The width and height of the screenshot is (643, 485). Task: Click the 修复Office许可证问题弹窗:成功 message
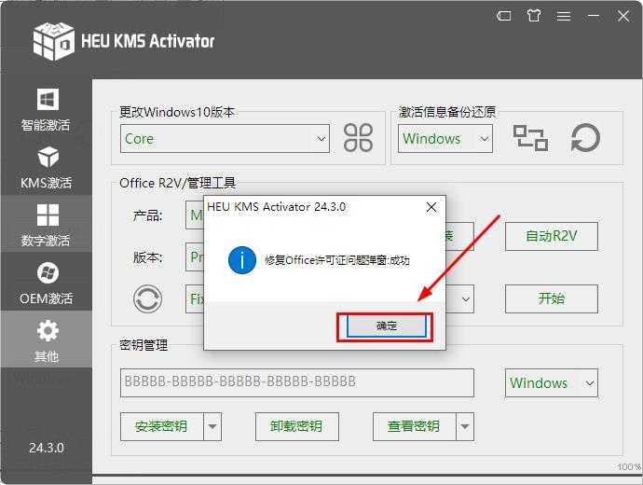[337, 260]
